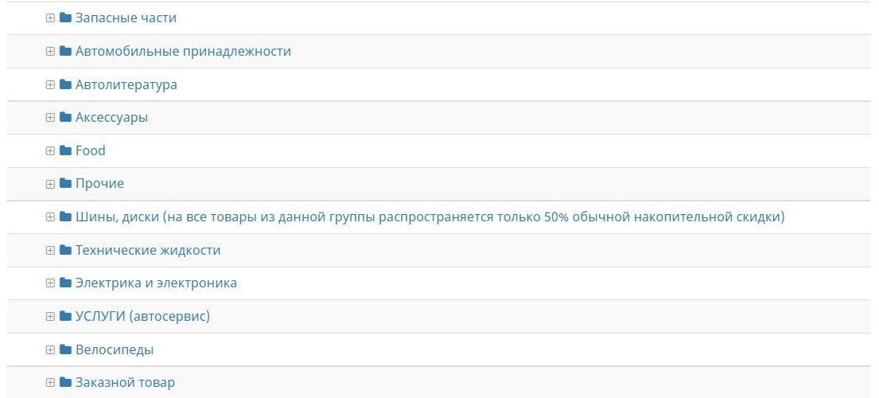Open the Велосипеды category
The image size is (879, 398).
115,349
